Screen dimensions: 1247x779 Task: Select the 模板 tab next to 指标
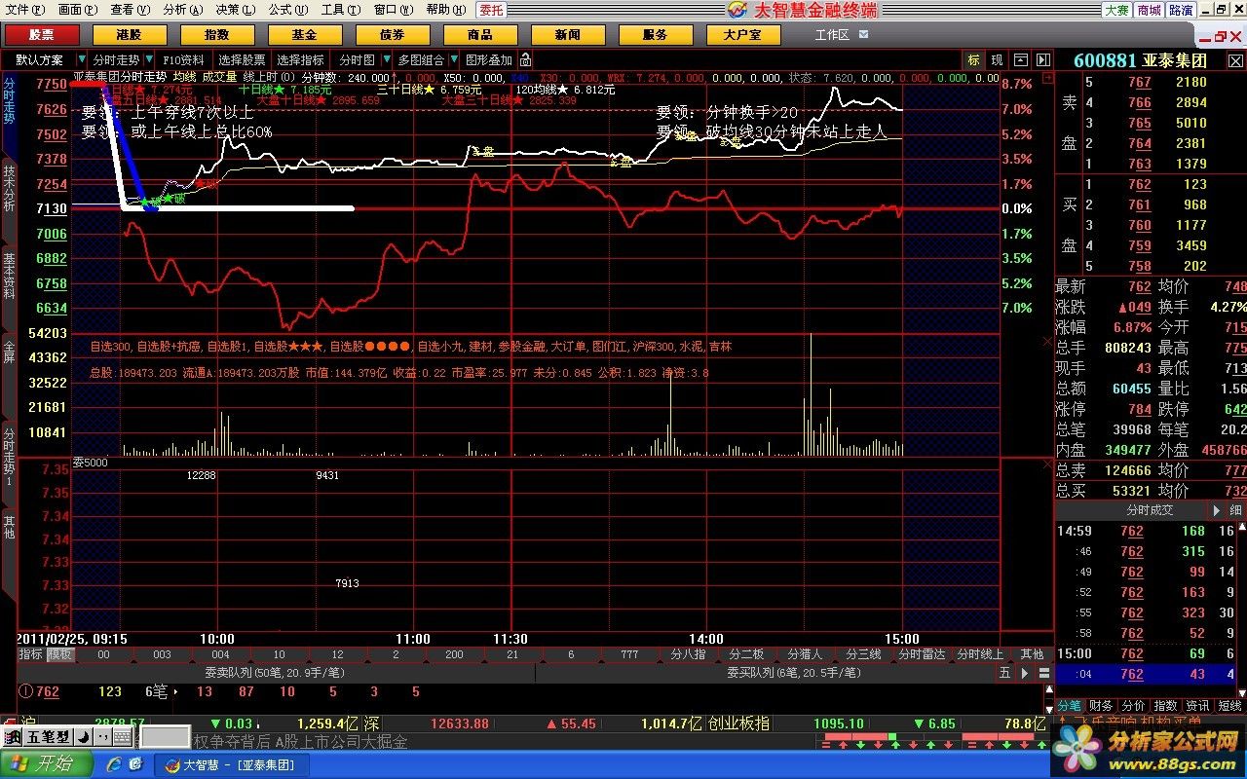click(59, 654)
